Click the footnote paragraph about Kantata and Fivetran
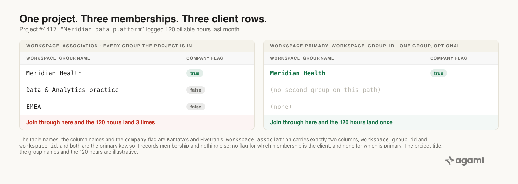The image size is (518, 184). point(231,146)
